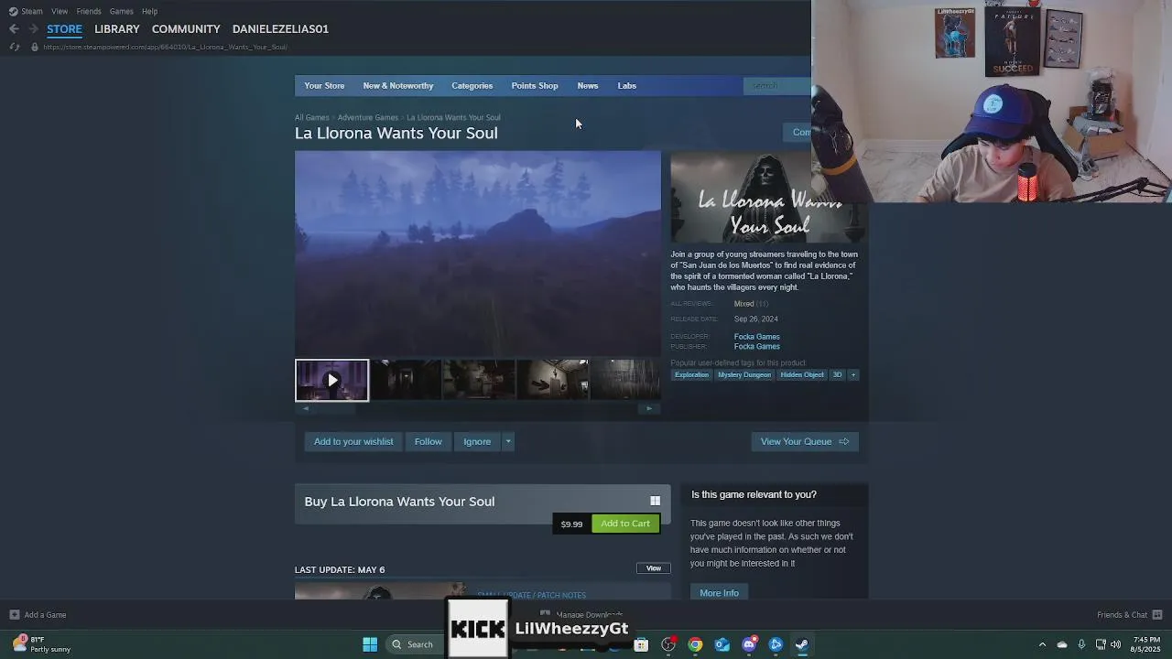Play the trailer video thumbnail

point(331,380)
